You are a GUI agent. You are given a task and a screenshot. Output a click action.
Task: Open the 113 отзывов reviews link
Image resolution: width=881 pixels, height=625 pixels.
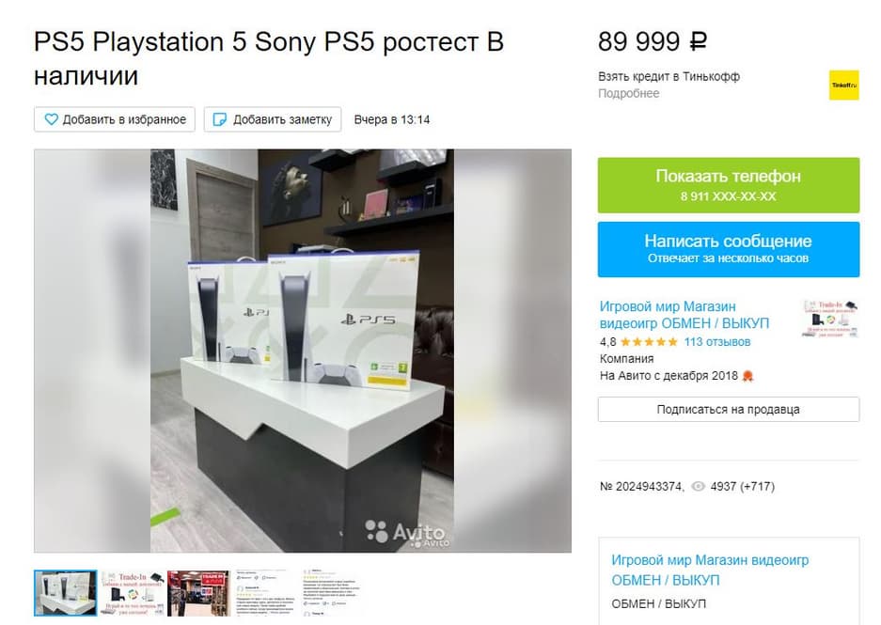717,342
